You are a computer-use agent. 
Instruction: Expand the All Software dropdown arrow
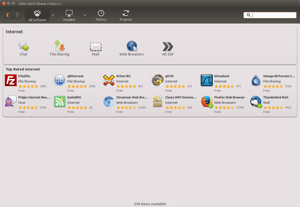click(53, 15)
